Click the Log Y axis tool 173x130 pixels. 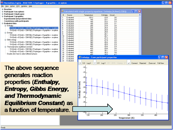click(103, 63)
